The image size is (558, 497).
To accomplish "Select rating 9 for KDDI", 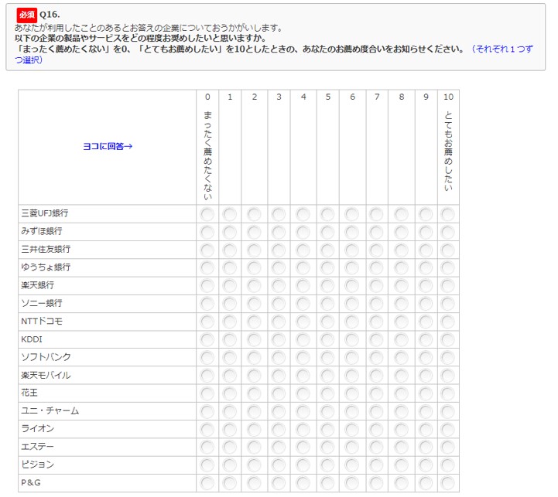I will coord(426,339).
